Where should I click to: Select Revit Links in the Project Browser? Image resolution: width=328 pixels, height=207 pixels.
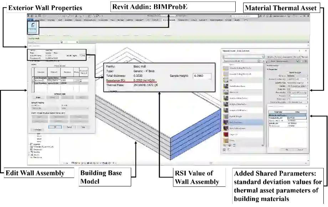click(38, 157)
